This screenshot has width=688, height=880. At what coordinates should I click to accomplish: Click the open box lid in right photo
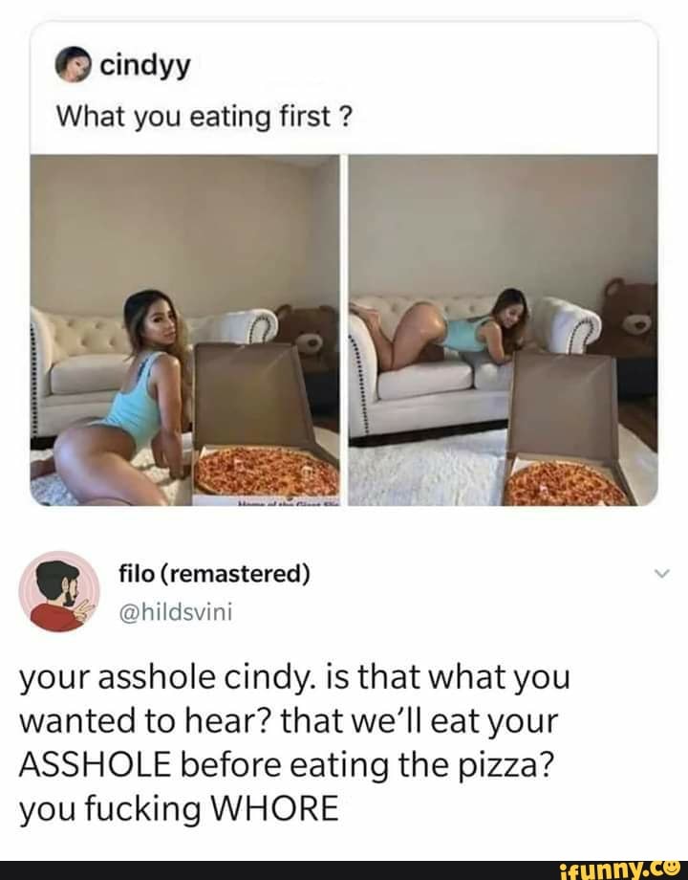point(564,406)
